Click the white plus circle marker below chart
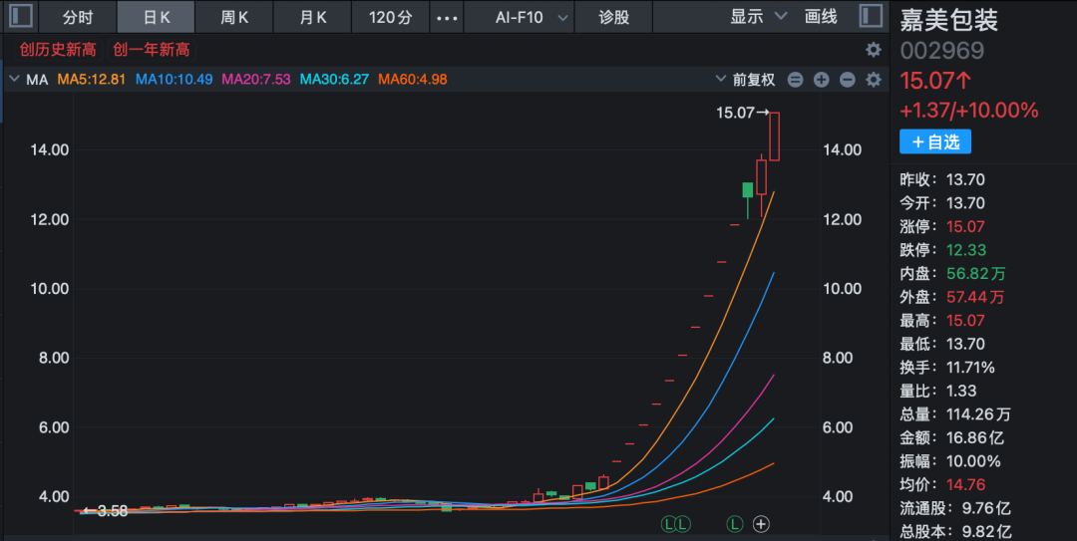The width and height of the screenshot is (1077, 541). [761, 523]
